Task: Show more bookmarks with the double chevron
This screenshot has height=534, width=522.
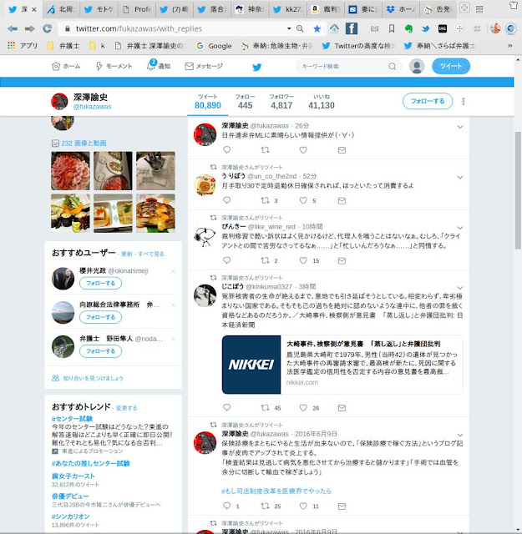Action: click(510, 46)
